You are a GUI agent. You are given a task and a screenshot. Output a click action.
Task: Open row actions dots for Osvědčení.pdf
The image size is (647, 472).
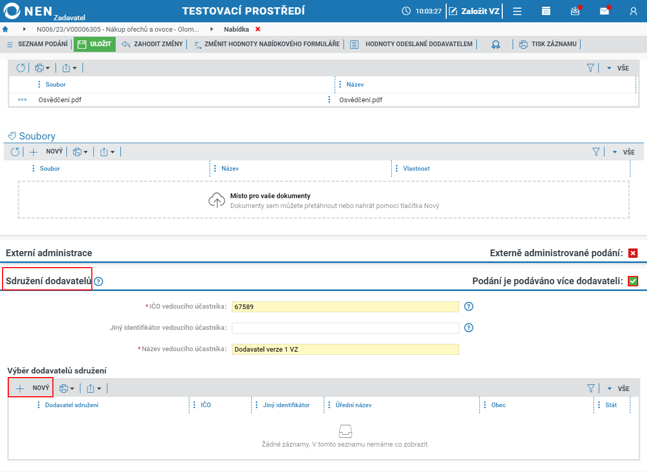tap(22, 100)
